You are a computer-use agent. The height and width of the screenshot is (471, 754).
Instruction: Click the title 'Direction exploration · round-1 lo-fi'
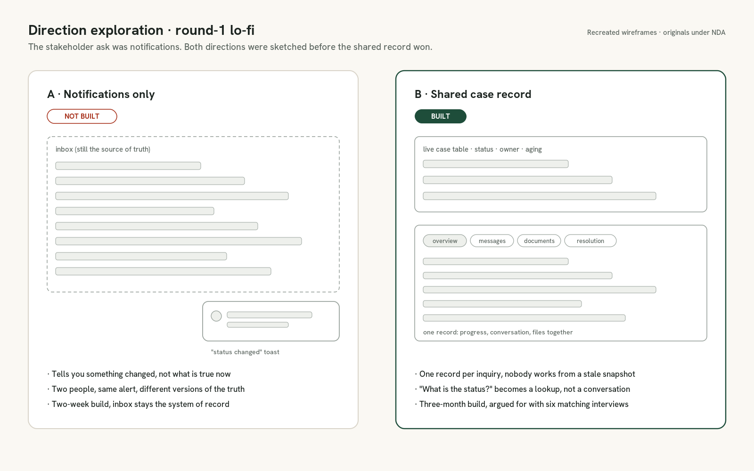click(x=141, y=30)
